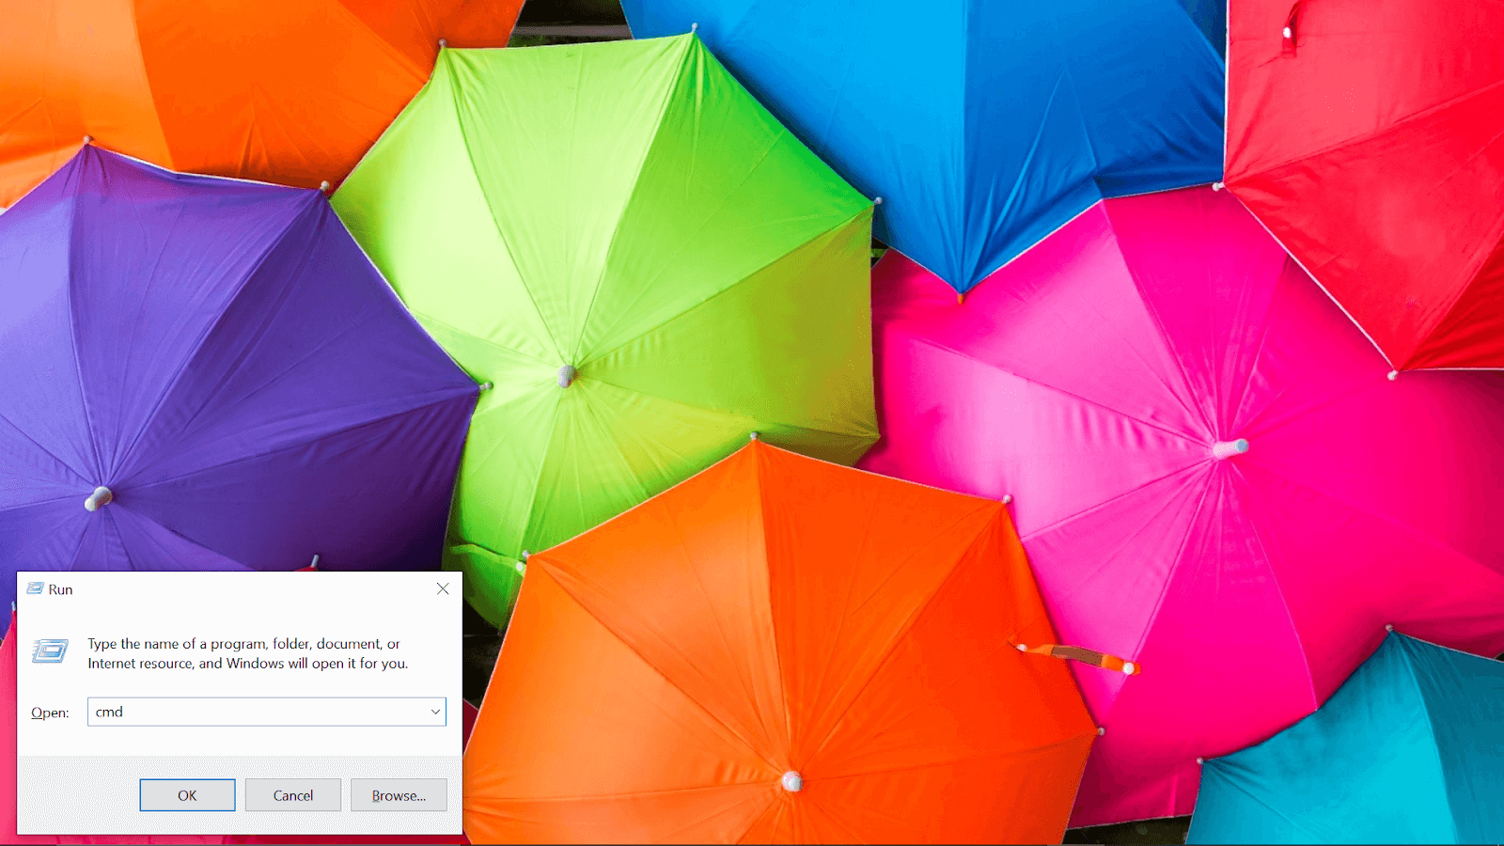1504x846 pixels.
Task: Click the empty Run title bar area
Action: [244, 589]
